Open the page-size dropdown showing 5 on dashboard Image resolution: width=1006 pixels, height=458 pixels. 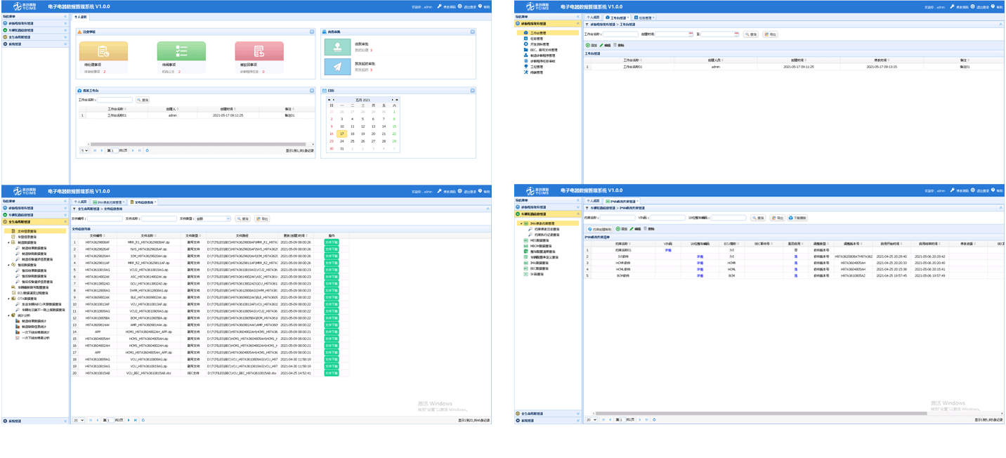[x=84, y=150]
